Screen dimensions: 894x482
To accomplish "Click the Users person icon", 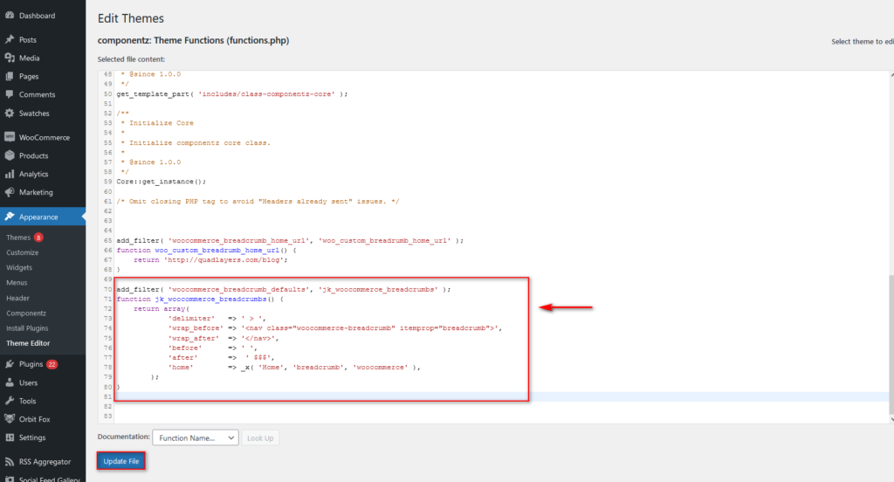I will coord(10,382).
